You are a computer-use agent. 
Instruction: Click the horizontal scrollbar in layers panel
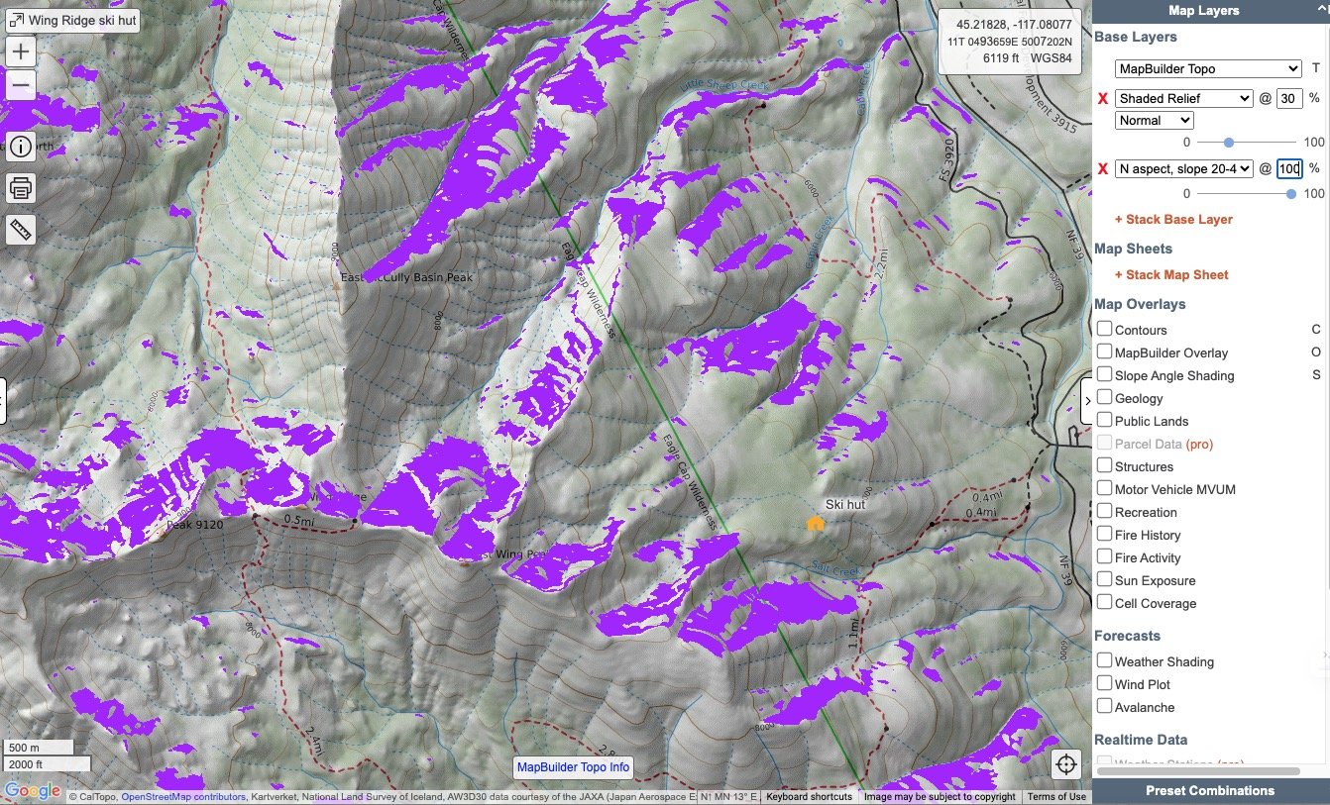(1197, 770)
